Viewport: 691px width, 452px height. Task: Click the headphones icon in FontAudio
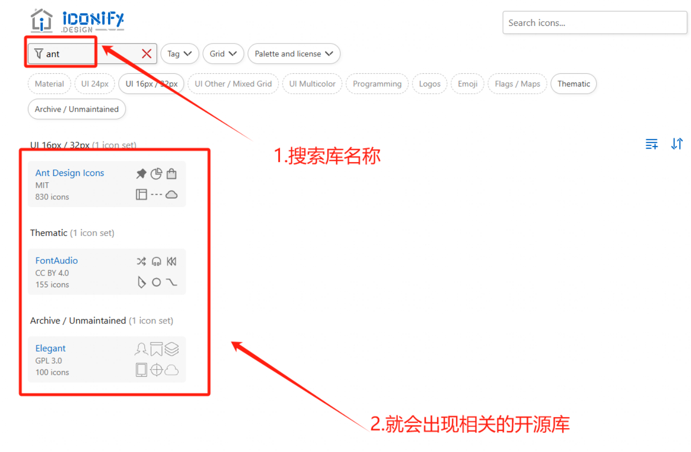156,261
